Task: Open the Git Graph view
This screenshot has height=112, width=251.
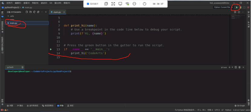Action: [240, 106]
